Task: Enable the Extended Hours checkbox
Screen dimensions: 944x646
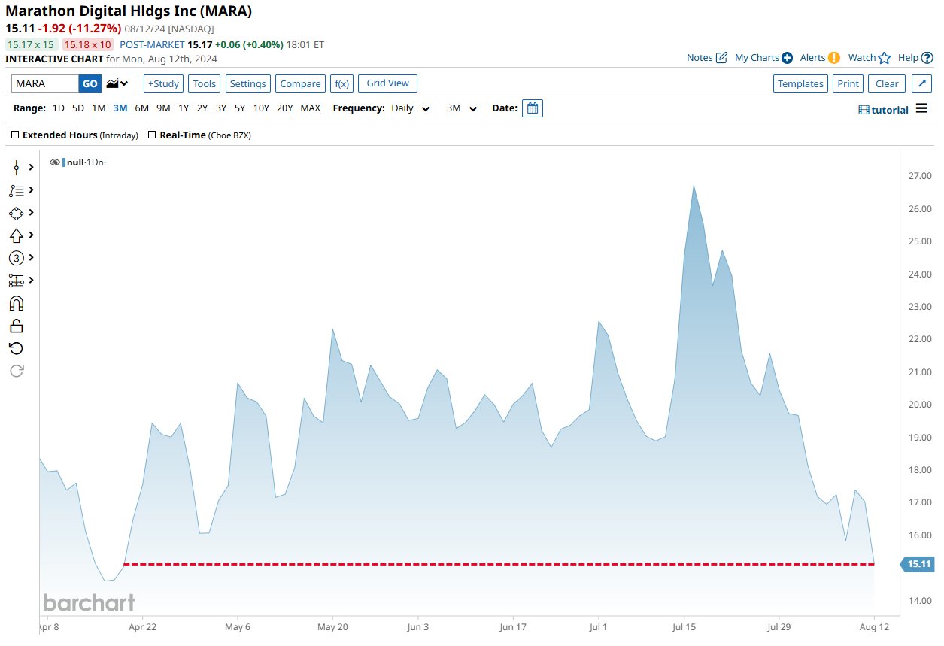Action: [x=16, y=135]
